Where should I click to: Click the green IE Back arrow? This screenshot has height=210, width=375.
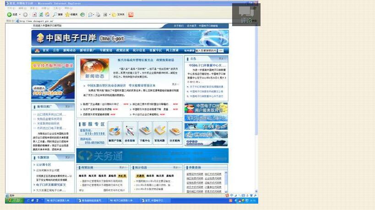click(x=9, y=15)
